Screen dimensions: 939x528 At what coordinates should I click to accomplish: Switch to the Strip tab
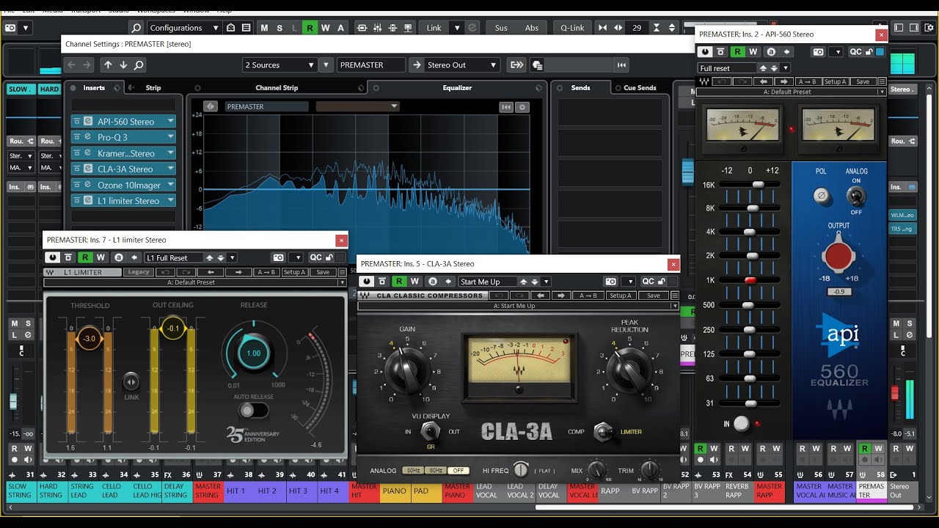point(153,87)
